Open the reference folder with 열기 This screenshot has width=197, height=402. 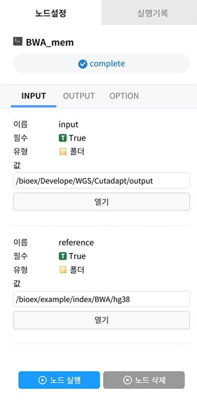click(101, 320)
